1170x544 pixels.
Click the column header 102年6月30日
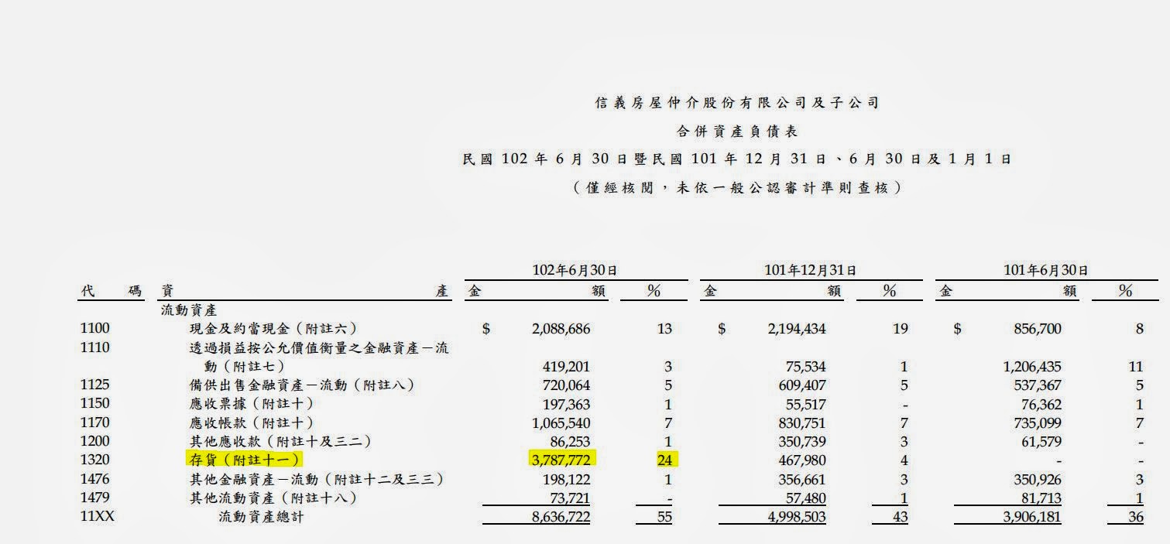[575, 271]
